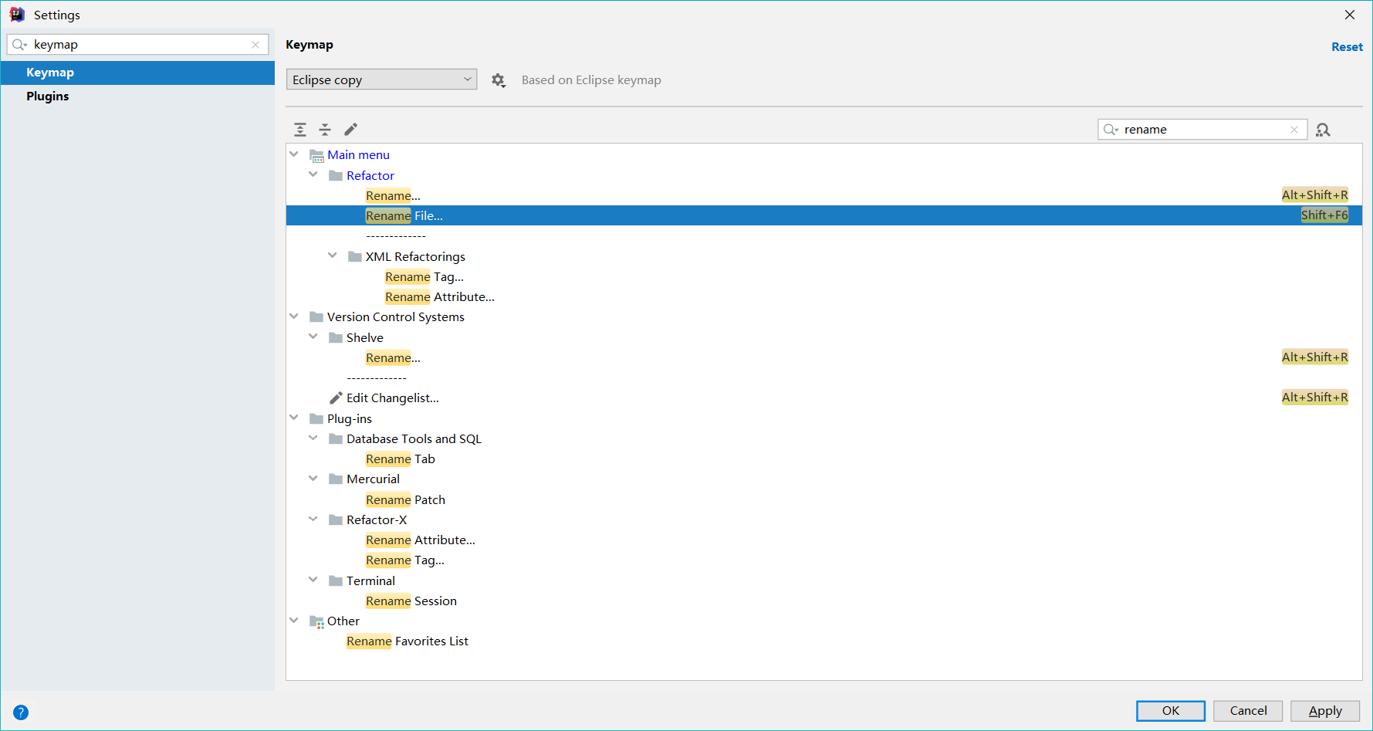Click the Reset link
The width and height of the screenshot is (1373, 731).
(1347, 46)
